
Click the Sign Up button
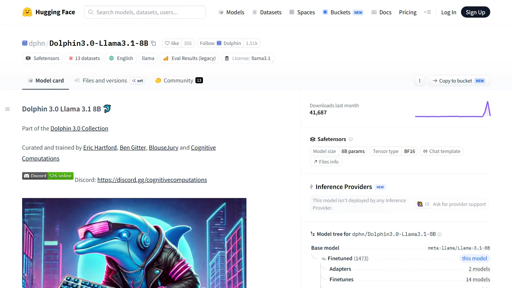coord(475,12)
